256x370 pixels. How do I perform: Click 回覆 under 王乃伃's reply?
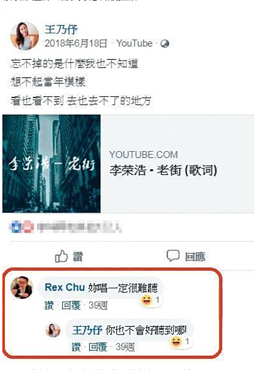pos(98,347)
